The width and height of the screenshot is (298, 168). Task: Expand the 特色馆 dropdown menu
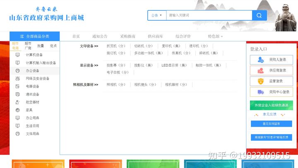click(x=215, y=36)
